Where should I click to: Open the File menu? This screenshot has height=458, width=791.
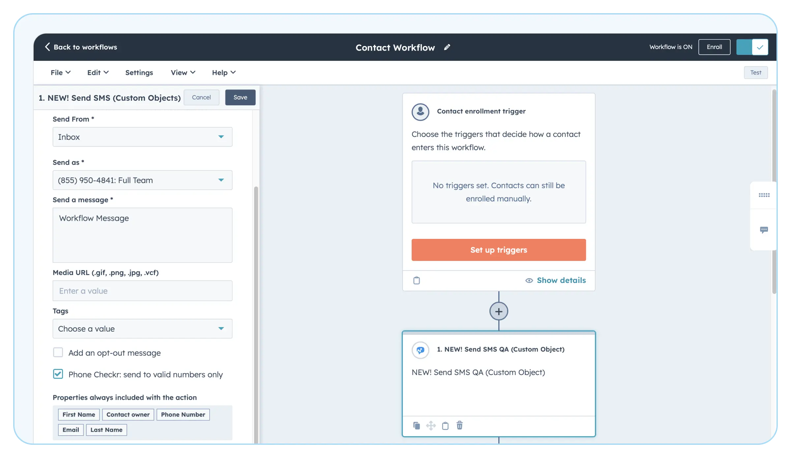60,72
